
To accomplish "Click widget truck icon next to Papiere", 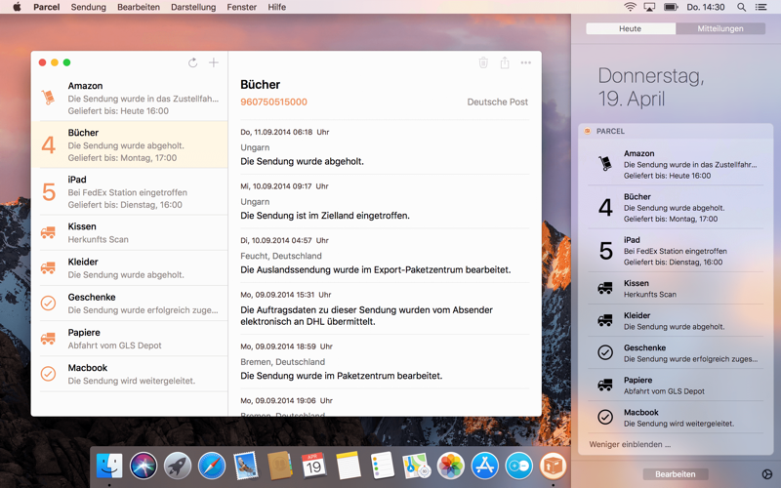I will pos(605,385).
